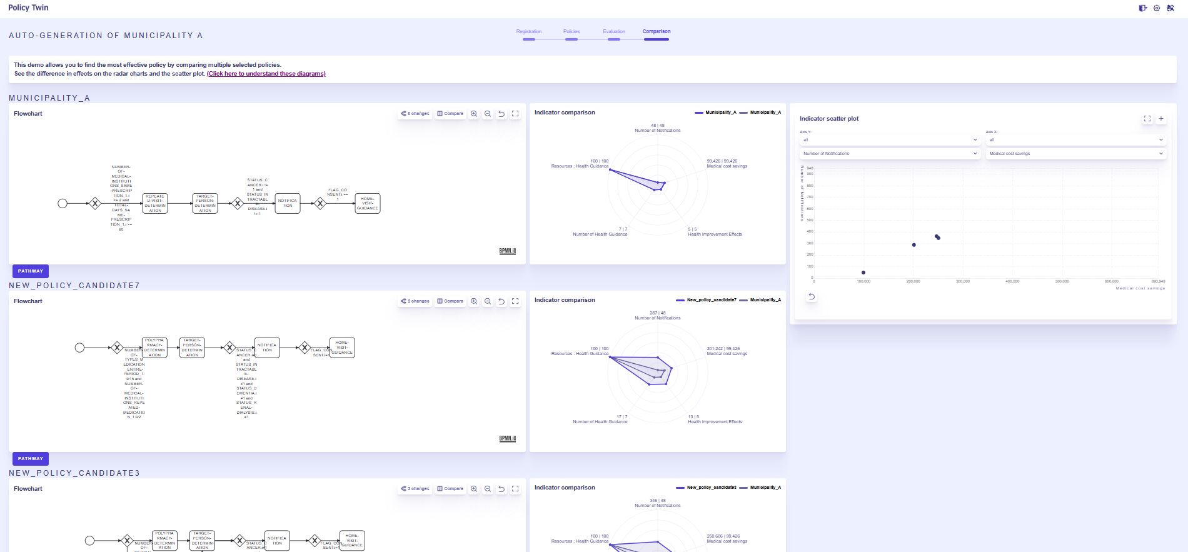Open the Axis Y 'all' category dropdown

(889, 140)
